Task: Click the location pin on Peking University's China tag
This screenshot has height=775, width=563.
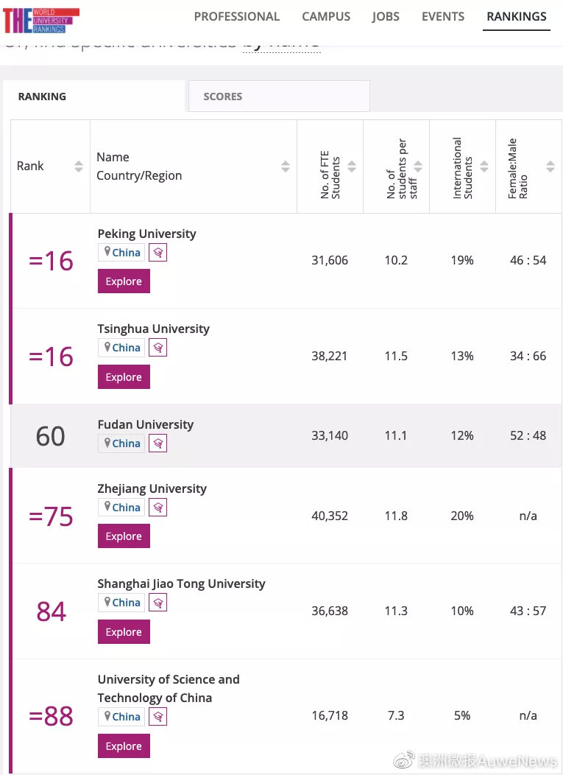Action: click(107, 252)
